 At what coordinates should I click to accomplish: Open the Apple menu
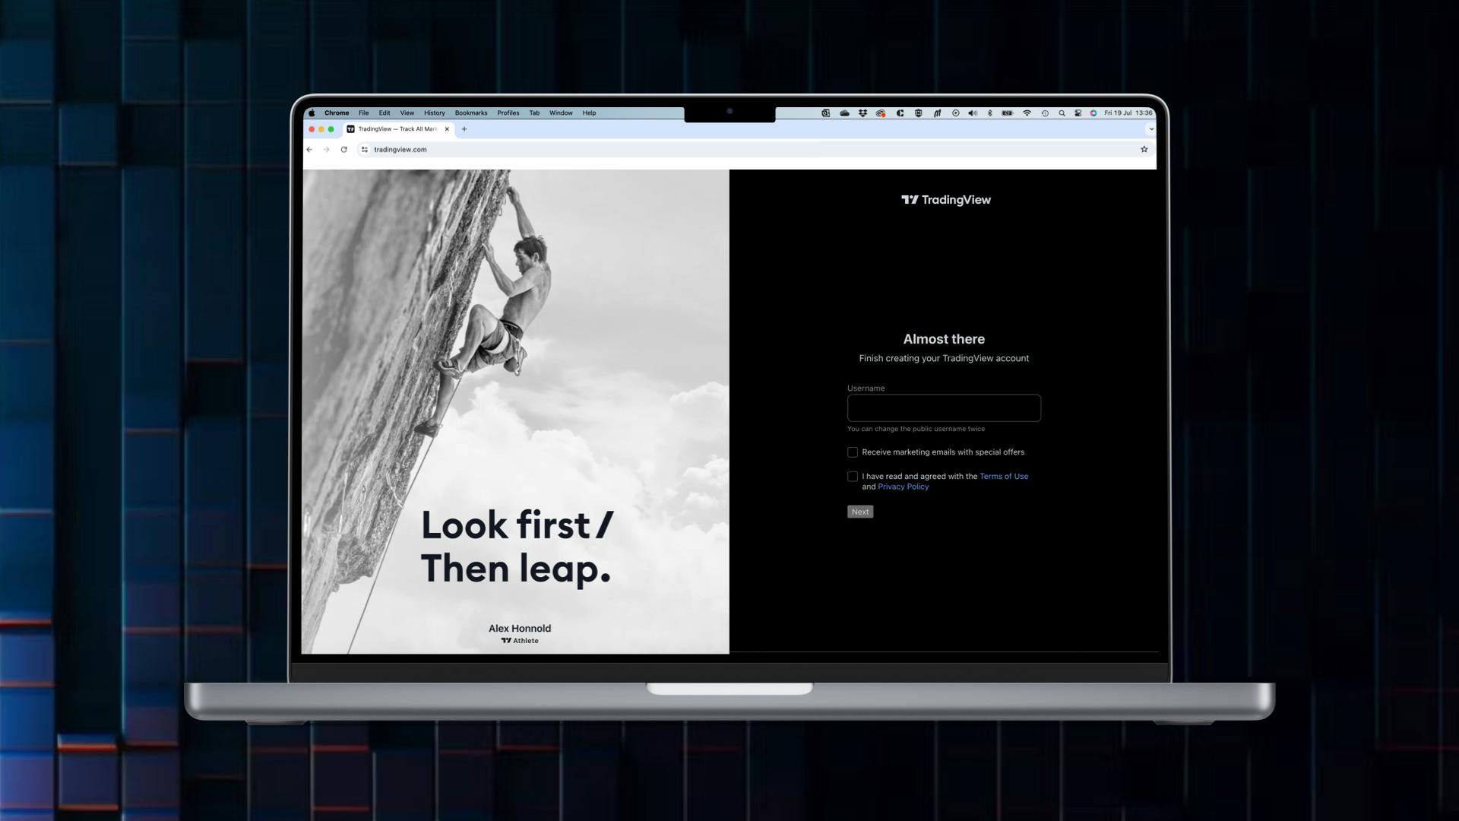(x=312, y=113)
